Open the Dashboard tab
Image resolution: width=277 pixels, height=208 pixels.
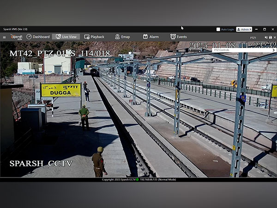pos(38,37)
